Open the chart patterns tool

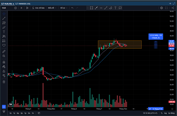tap(4, 36)
